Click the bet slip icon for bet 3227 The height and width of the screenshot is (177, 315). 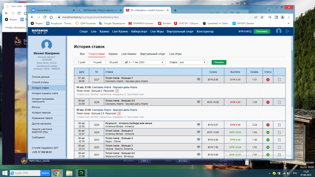pos(279,80)
